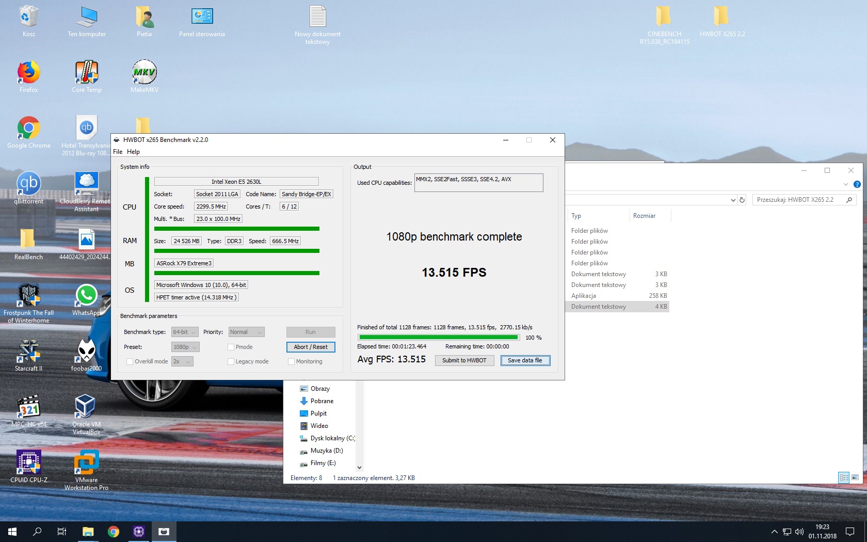Open the File menu in HWBOT

point(118,152)
